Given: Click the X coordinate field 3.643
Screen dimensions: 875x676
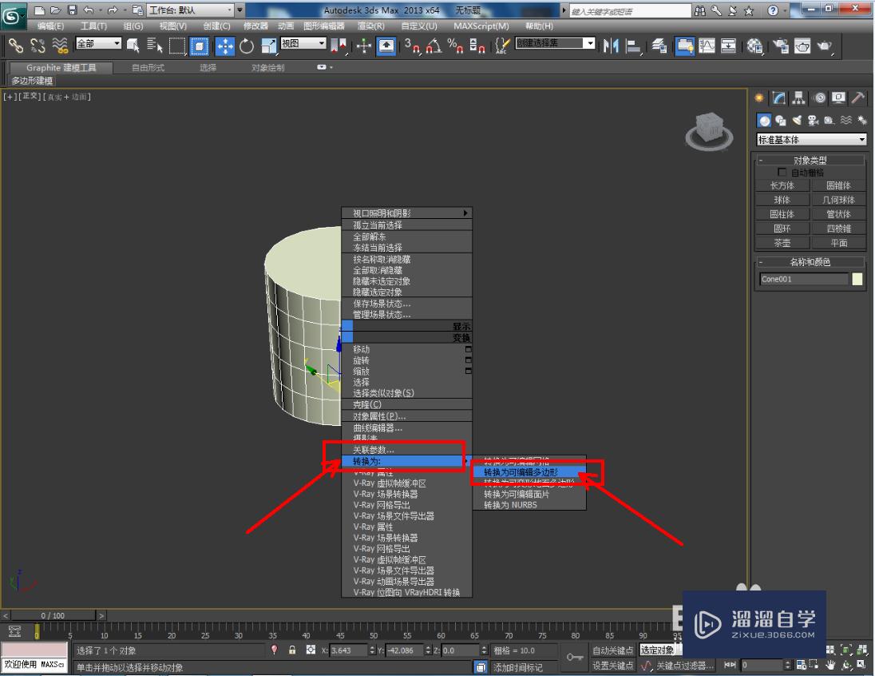Looking at the screenshot, I should click(349, 650).
